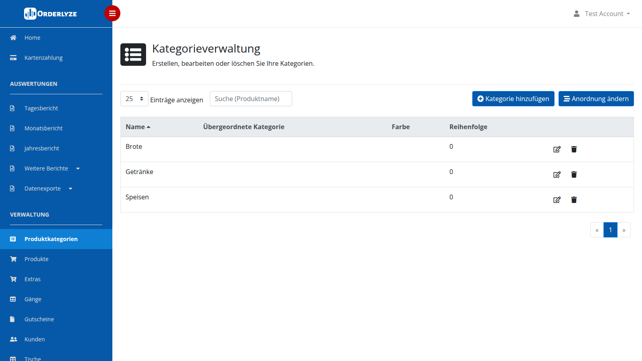Click the Datenexporte document icon
642x361 pixels.
tap(12, 189)
